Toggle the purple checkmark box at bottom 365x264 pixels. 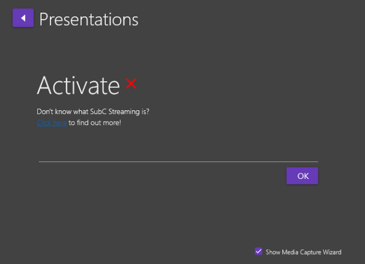pos(259,251)
